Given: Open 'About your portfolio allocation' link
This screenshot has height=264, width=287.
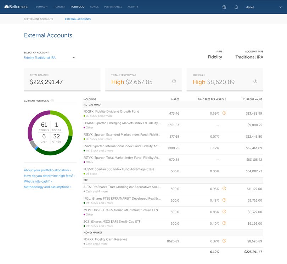Looking at the screenshot, I should click(47, 170).
